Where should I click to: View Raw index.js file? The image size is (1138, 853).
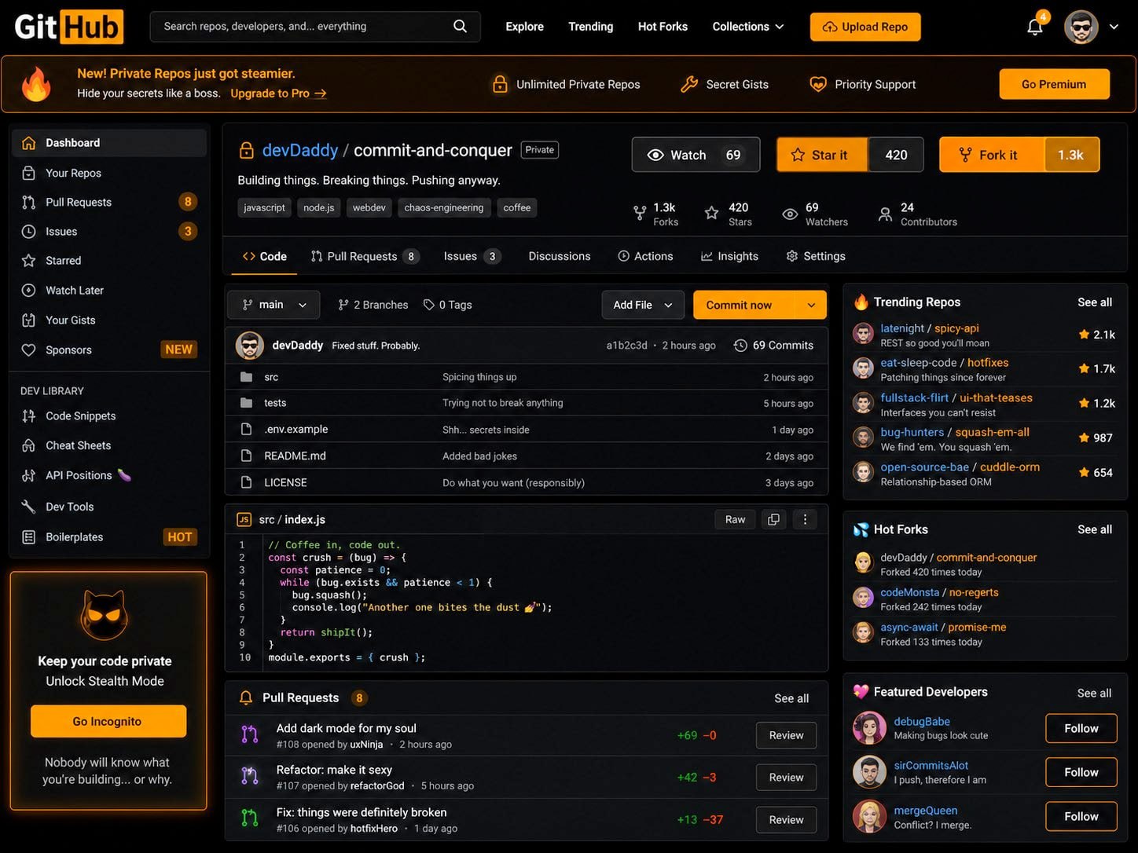pyautogui.click(x=735, y=519)
